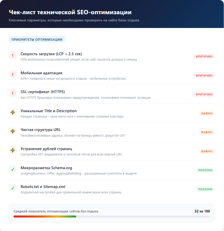Click the КРИТИЧНО badge for SSL-сертификат

click(204, 94)
